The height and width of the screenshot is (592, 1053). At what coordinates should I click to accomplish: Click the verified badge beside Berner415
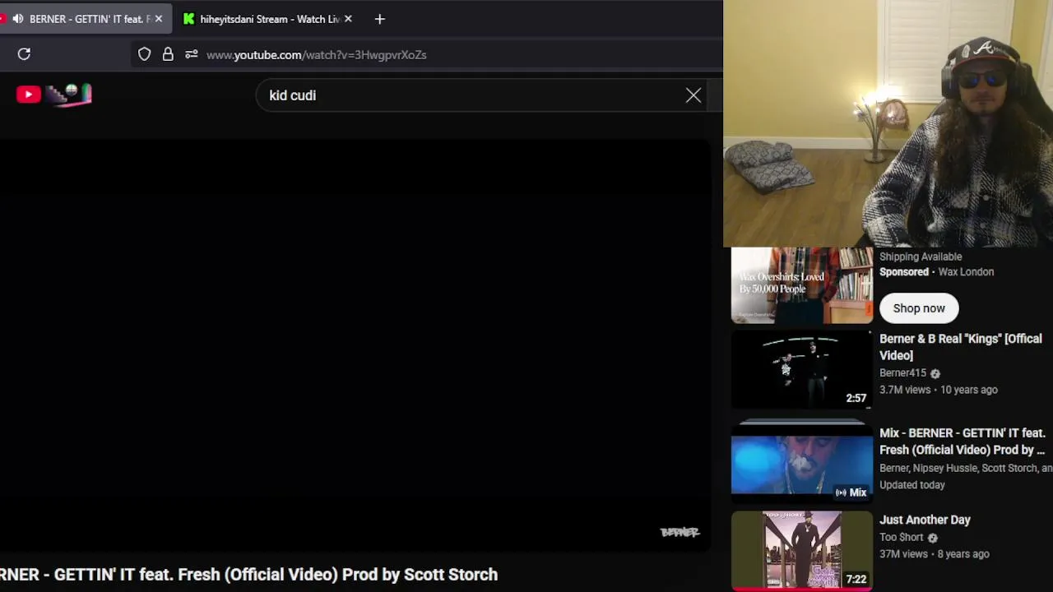(935, 374)
